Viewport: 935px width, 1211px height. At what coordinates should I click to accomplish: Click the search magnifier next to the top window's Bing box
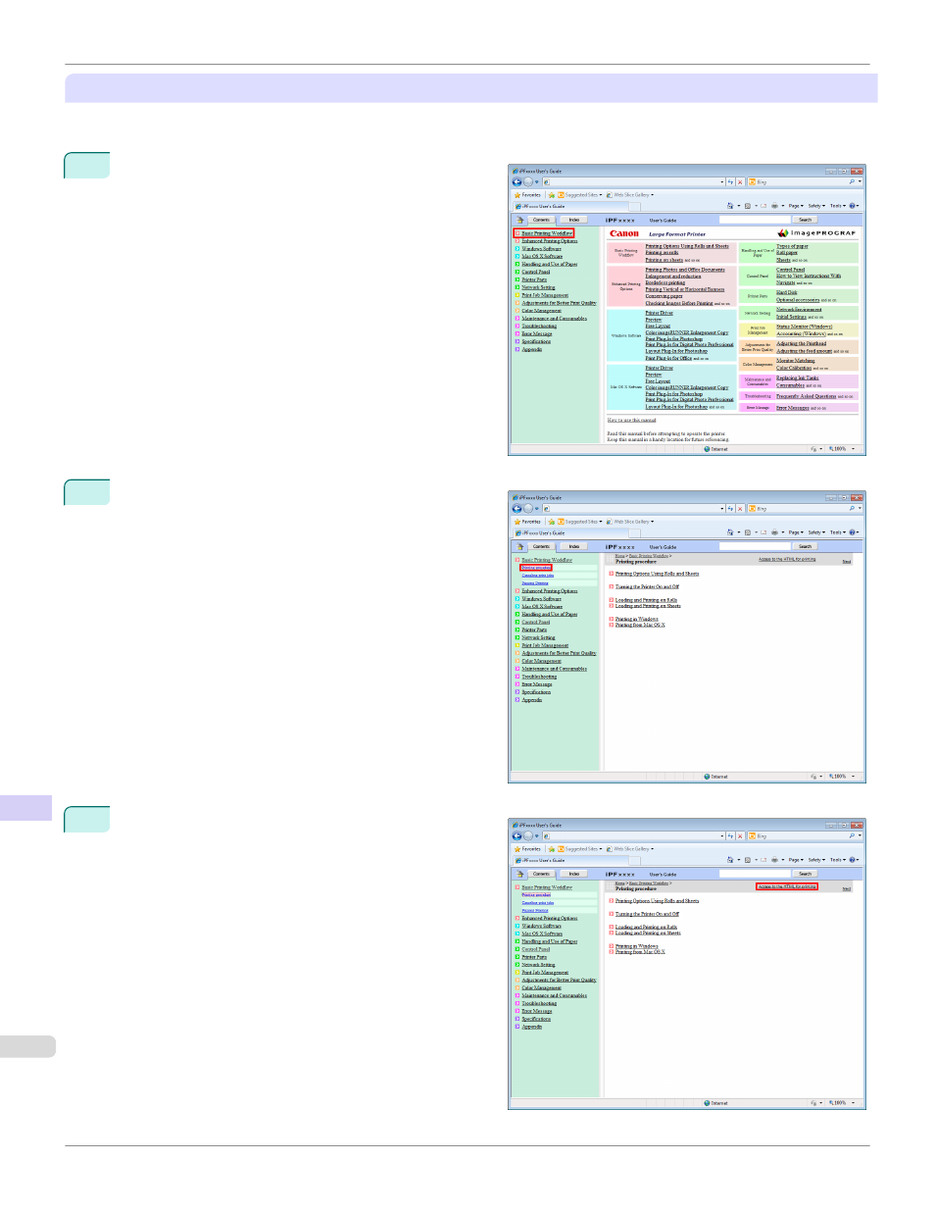[852, 181]
